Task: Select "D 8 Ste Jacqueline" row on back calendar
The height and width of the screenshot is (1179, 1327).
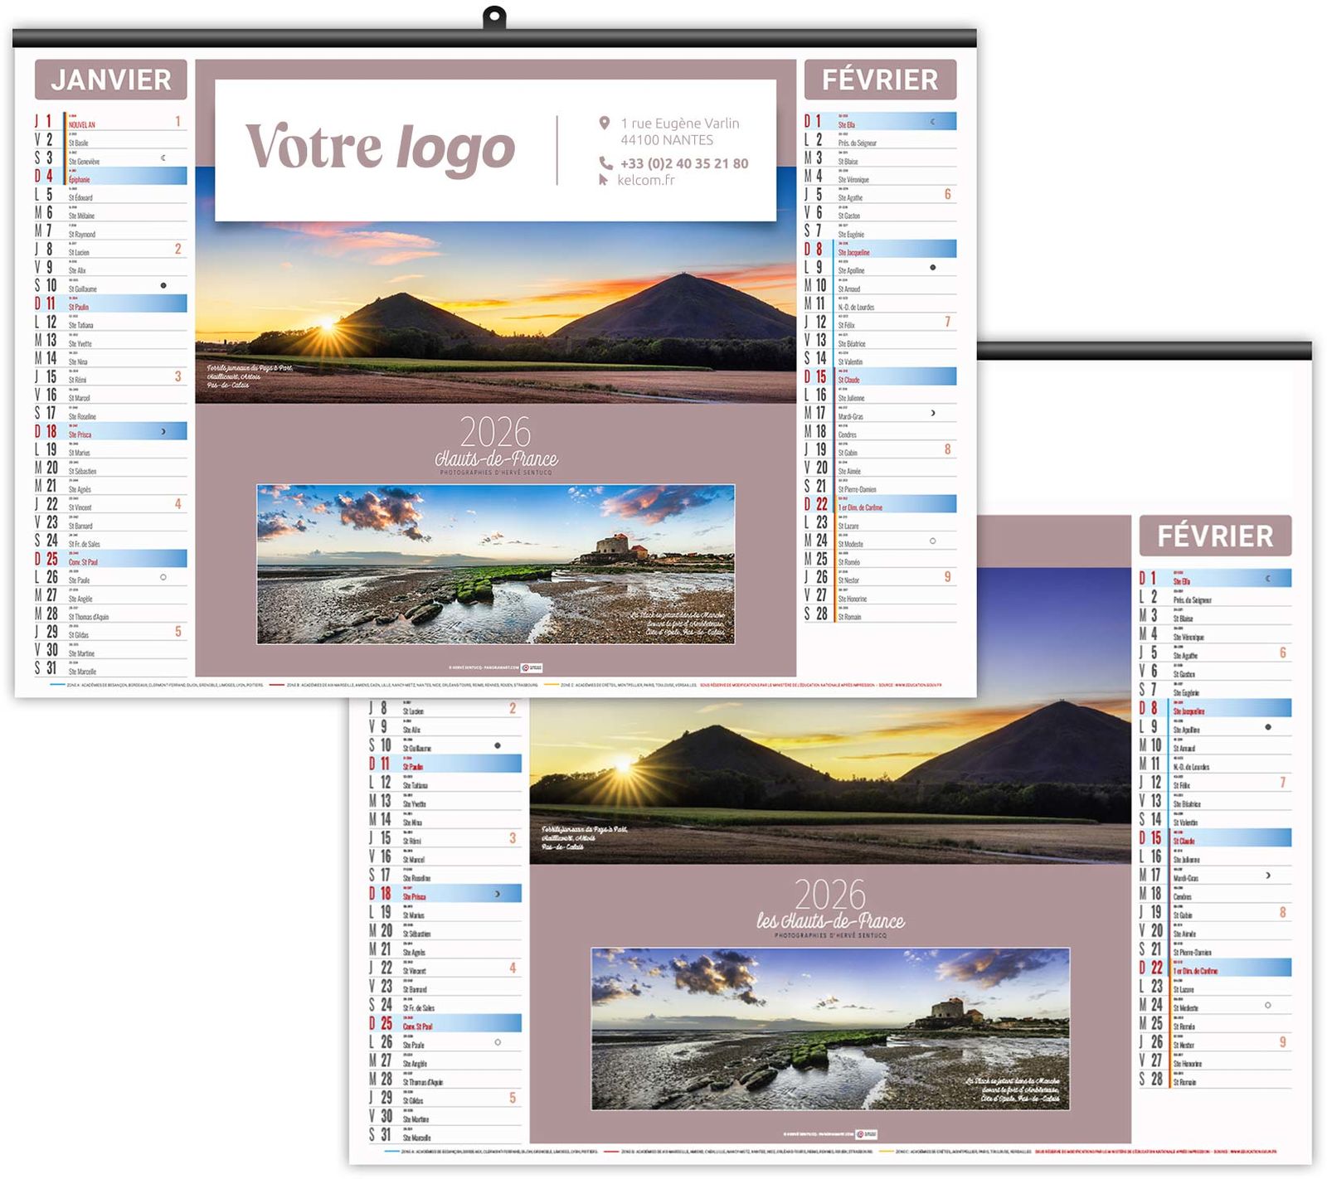Action: click(x=1215, y=708)
